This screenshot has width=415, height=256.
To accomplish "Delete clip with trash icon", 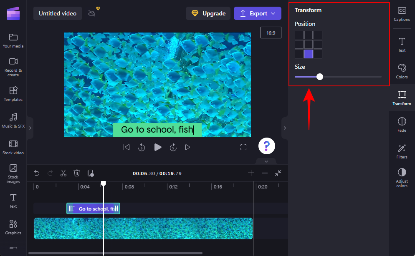I will [x=77, y=173].
